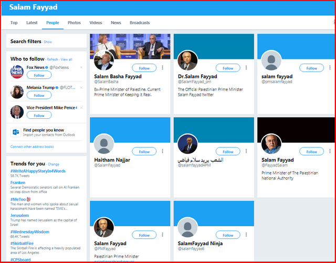Open the Jerusalem trend
This screenshot has height=263, width=336.
[x=19, y=215]
